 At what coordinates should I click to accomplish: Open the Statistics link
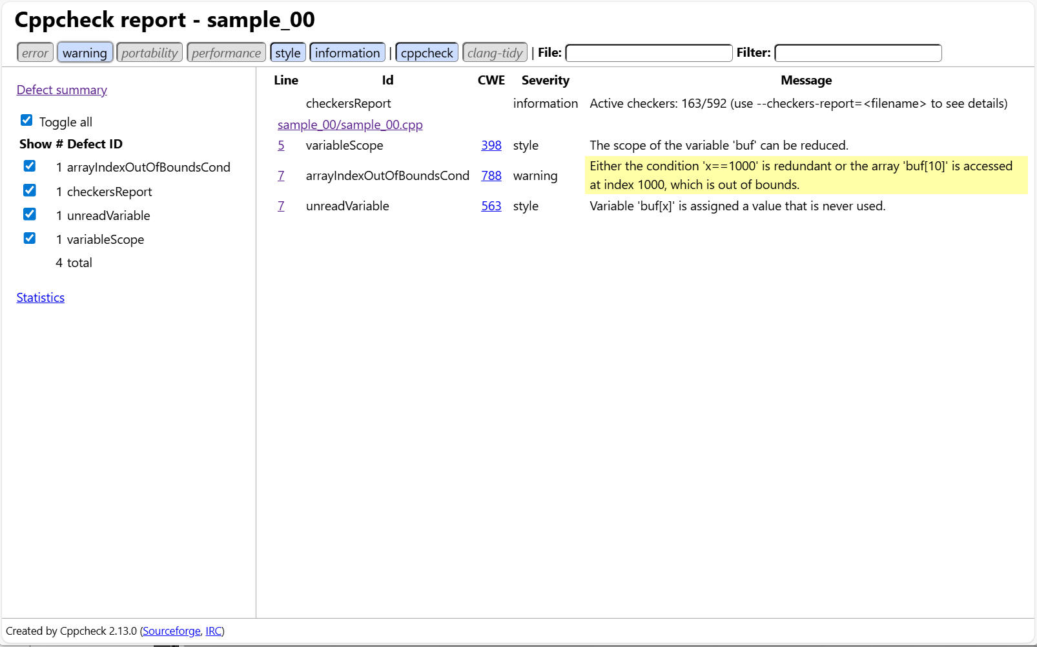coord(41,297)
